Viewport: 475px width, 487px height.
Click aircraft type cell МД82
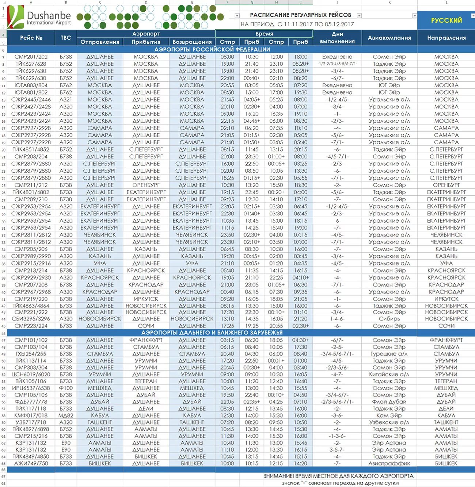coord(66,415)
